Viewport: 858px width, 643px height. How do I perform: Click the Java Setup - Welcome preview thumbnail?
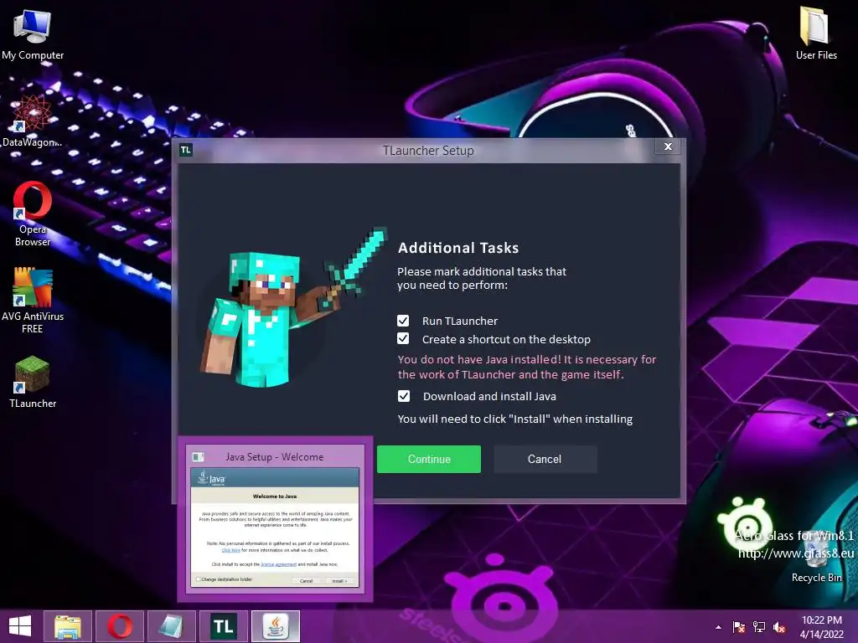pos(275,519)
